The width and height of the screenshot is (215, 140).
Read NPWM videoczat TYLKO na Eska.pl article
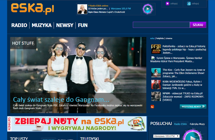click(x=183, y=97)
